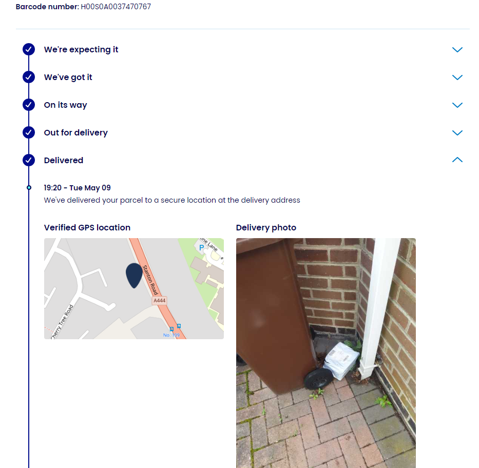The height and width of the screenshot is (468, 479).
Task: Click the barcode number H00S0A0037470767
Action: point(116,7)
